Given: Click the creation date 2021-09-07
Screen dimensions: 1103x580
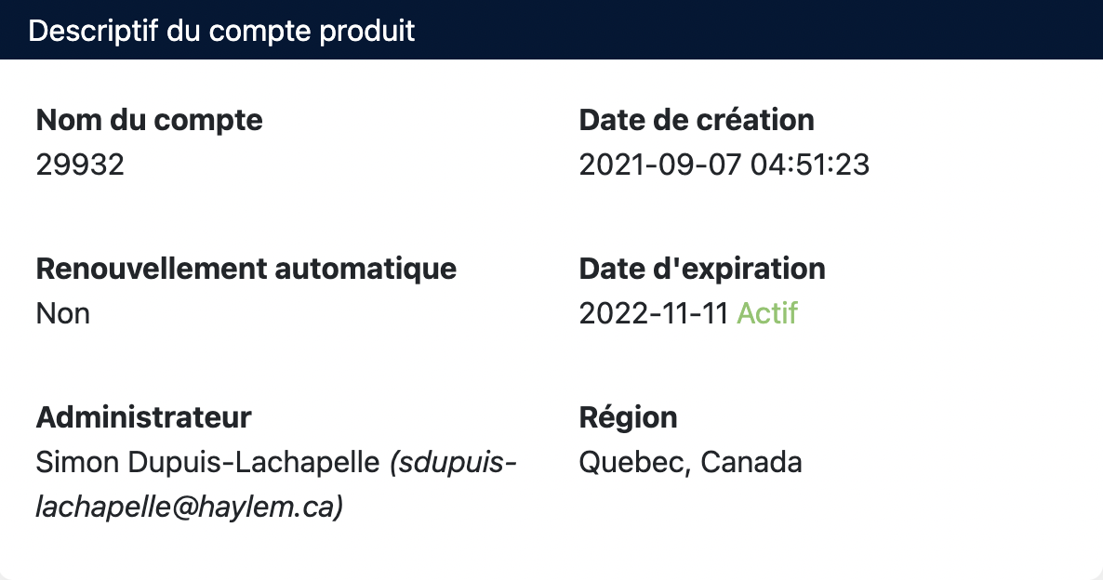Looking at the screenshot, I should (660, 165).
